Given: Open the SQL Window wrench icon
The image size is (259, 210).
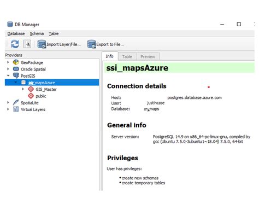Looking at the screenshot, I should pyautogui.click(x=27, y=44).
